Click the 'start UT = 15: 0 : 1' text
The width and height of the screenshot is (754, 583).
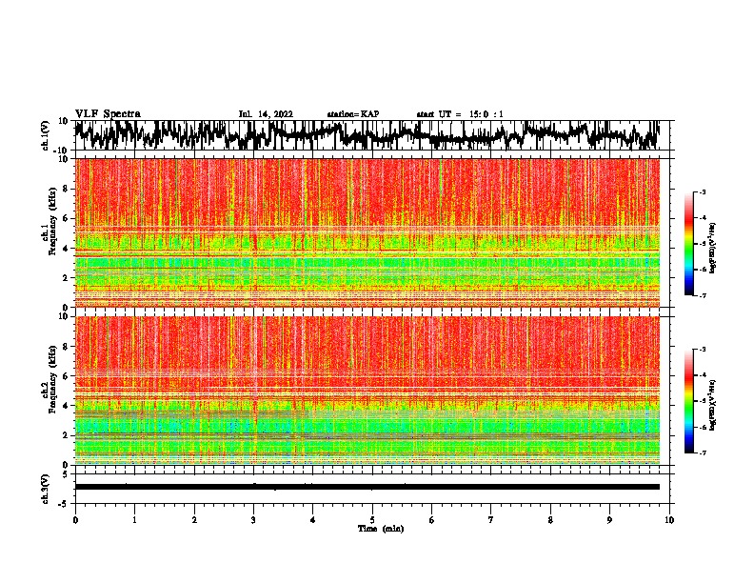pos(460,114)
